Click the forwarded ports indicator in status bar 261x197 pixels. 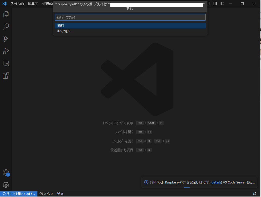[x=60, y=194]
